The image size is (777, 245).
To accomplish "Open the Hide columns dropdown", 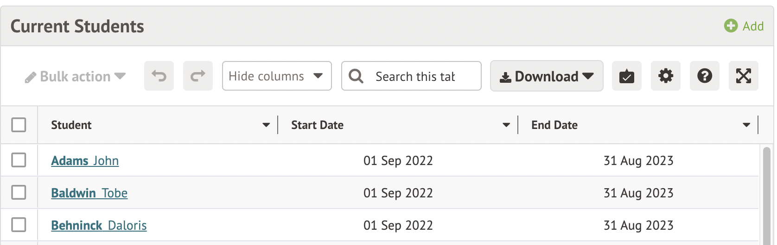I will [x=277, y=76].
